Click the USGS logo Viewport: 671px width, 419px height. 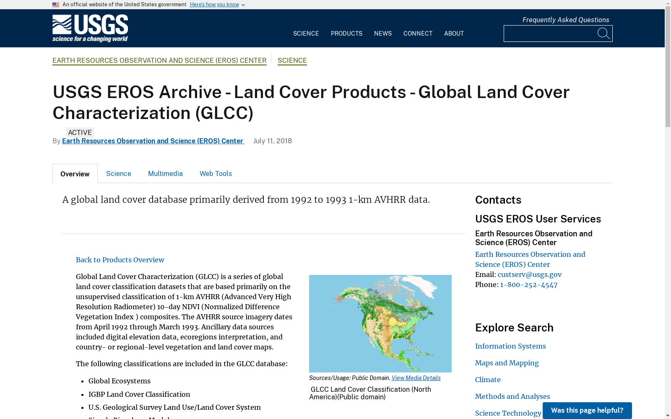tap(90, 28)
